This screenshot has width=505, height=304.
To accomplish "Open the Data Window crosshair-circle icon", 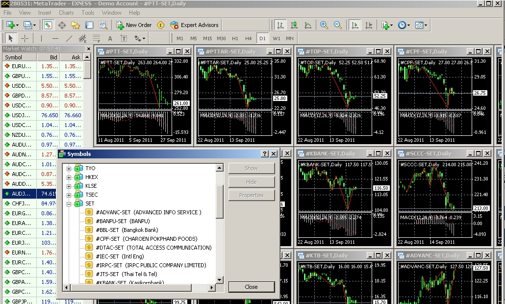I will click(62, 25).
